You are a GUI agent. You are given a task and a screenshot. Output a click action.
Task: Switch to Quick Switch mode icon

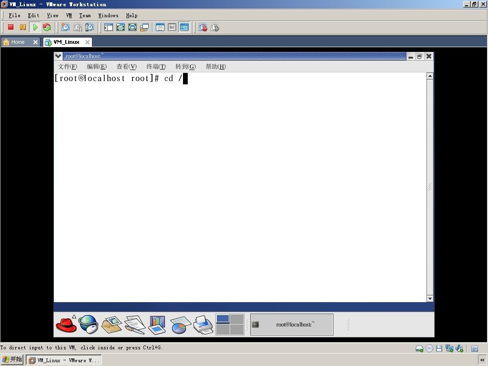tap(121, 27)
